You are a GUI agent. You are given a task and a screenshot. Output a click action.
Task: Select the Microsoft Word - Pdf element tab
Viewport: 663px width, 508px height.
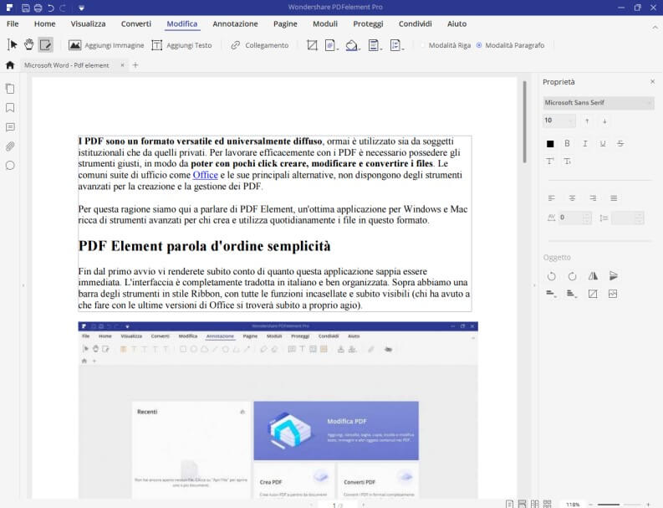[67, 65]
